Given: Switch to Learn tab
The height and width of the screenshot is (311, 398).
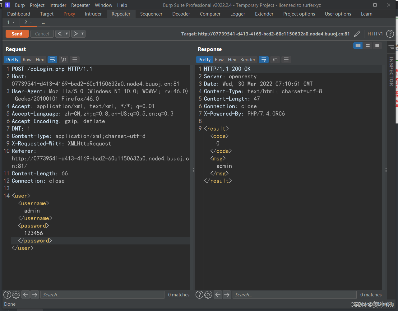Looking at the screenshot, I should (x=367, y=14).
